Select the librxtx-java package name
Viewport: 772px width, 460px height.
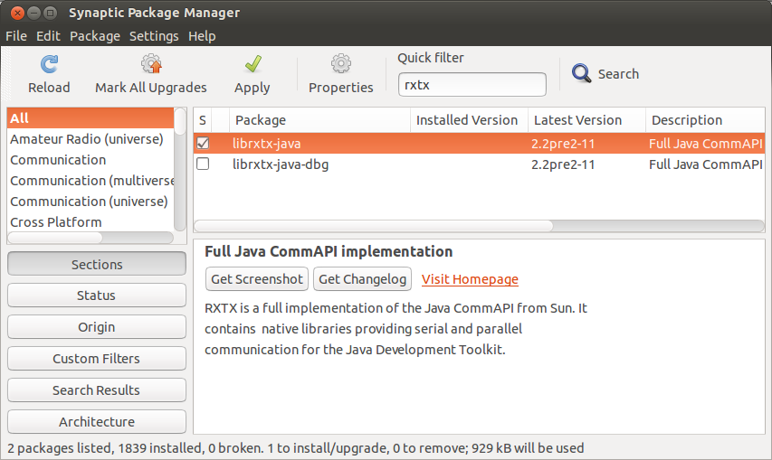(x=266, y=144)
